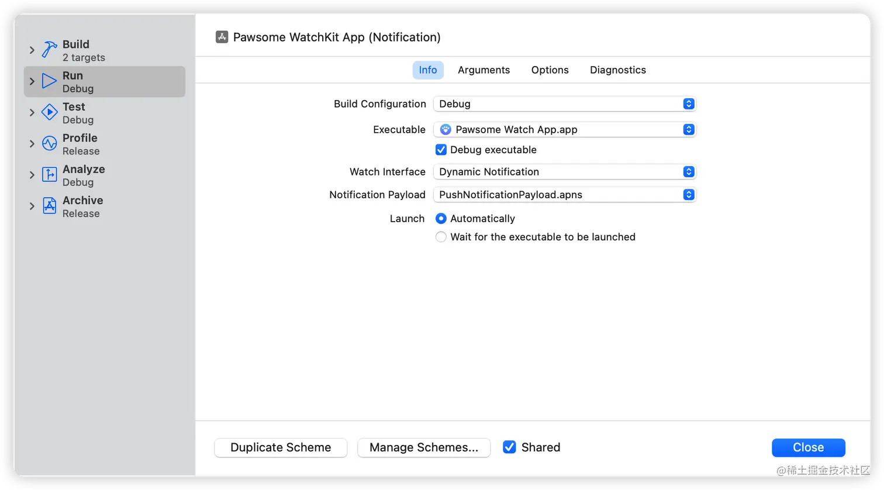The width and height of the screenshot is (884, 490).
Task: Expand the Build action disclosure arrow
Action: point(32,50)
